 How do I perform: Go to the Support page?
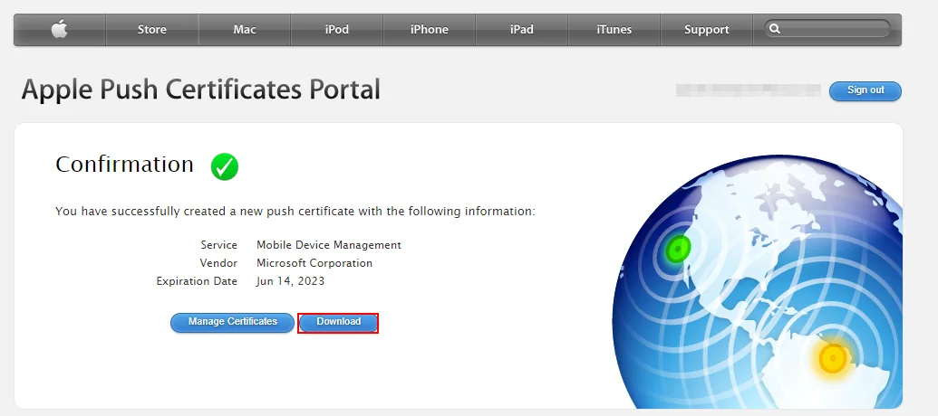(x=707, y=29)
